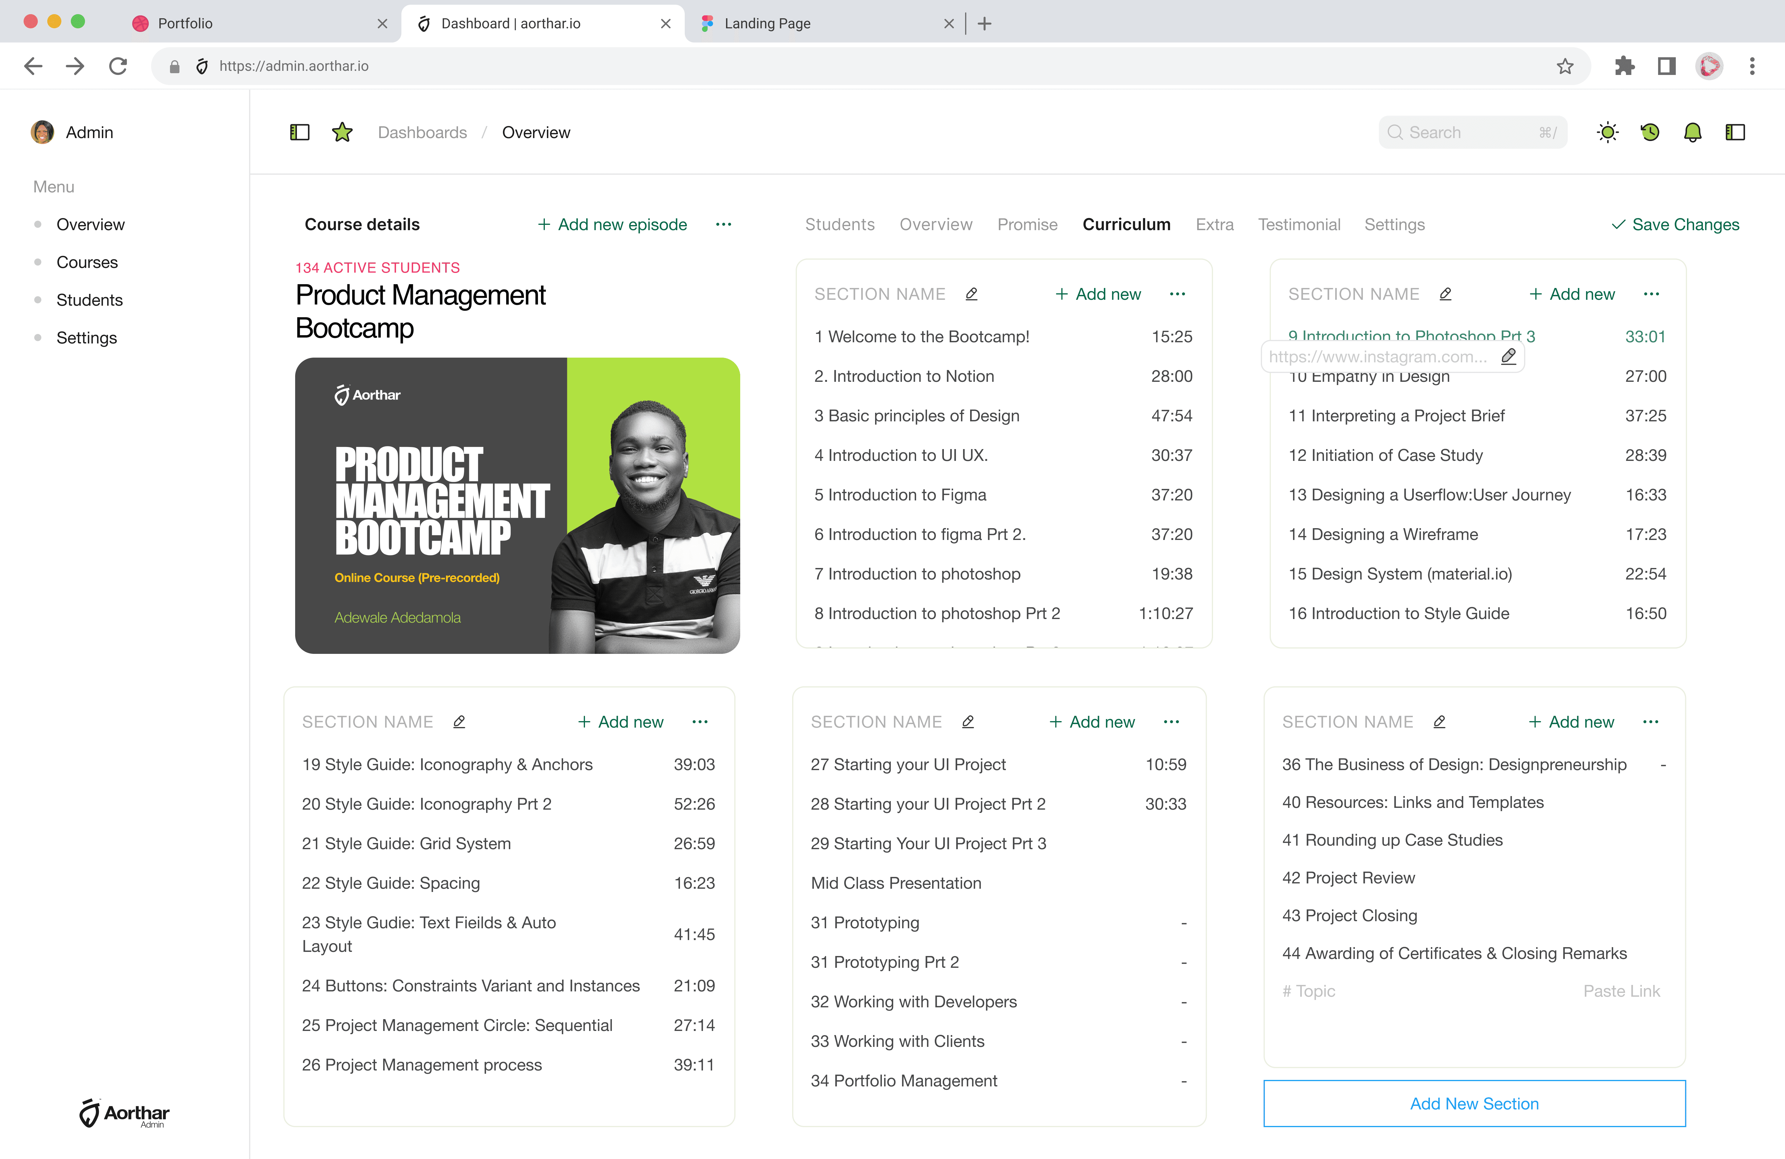The width and height of the screenshot is (1785, 1159).
Task: Bookmark this page with the star icon
Action: pos(1565,66)
